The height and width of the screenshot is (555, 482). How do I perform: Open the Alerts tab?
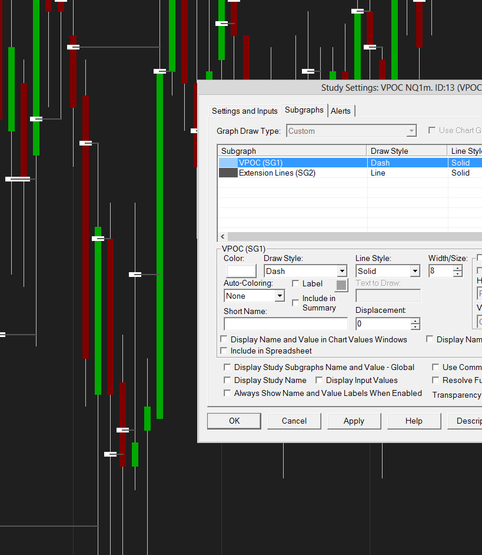341,111
